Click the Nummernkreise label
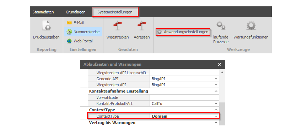 click(x=87, y=32)
